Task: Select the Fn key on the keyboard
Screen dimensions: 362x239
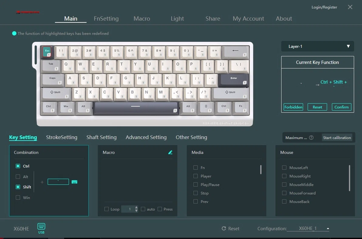Action: click(x=241, y=108)
